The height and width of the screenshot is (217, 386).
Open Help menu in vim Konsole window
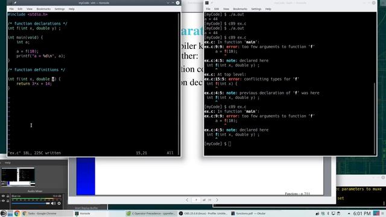coord(71,9)
